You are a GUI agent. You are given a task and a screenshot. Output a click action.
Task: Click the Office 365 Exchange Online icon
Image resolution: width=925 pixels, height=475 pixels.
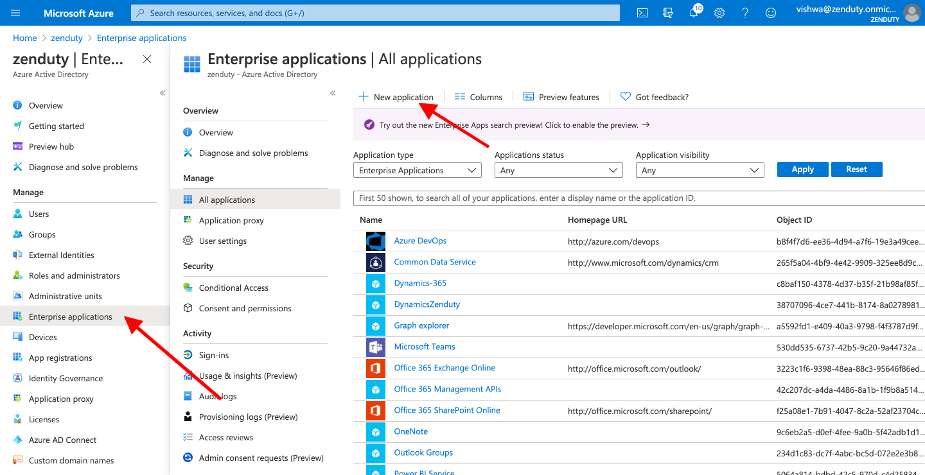click(375, 368)
